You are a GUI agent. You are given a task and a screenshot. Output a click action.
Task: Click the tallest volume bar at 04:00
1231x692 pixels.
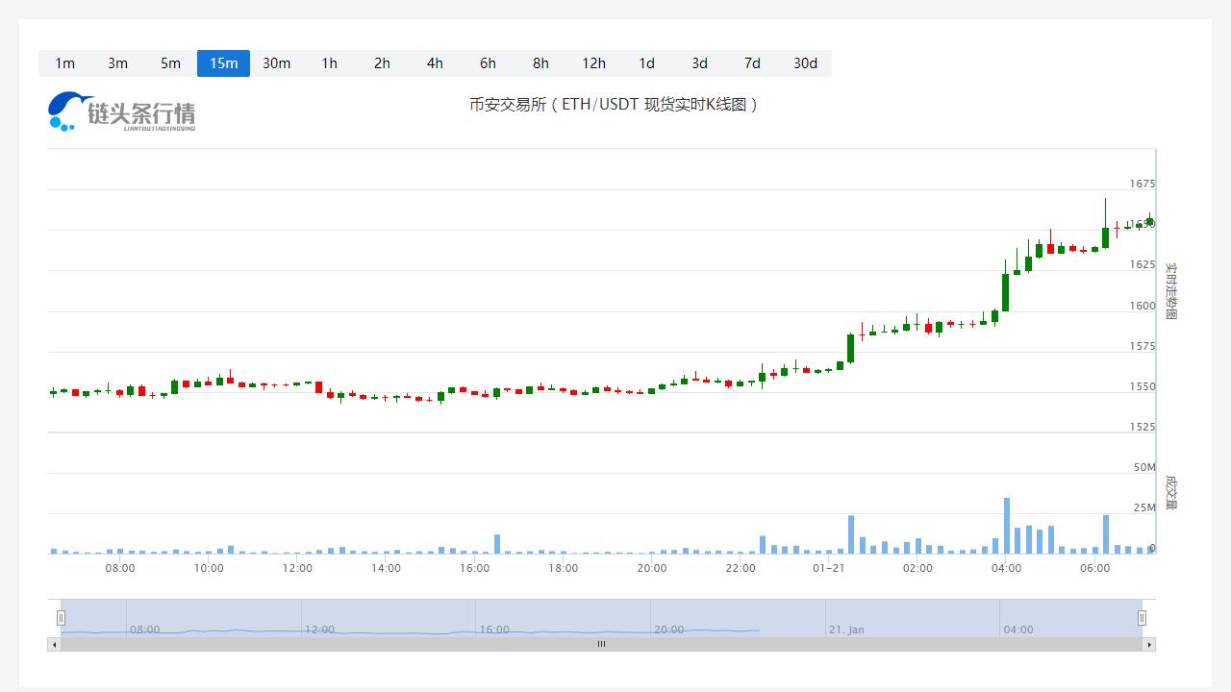(1007, 526)
